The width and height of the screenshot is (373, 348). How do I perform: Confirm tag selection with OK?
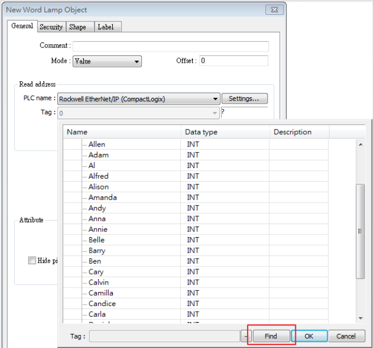310,336
